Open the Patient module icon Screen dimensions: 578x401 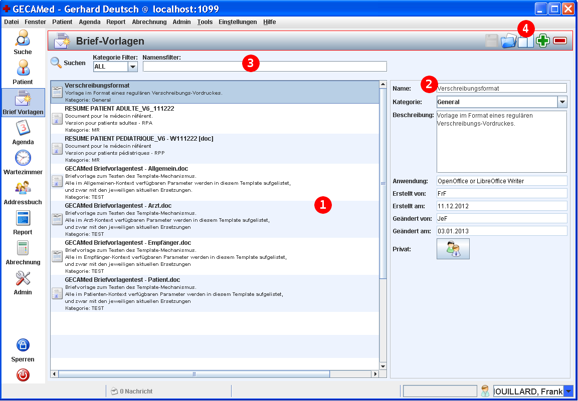click(23, 69)
